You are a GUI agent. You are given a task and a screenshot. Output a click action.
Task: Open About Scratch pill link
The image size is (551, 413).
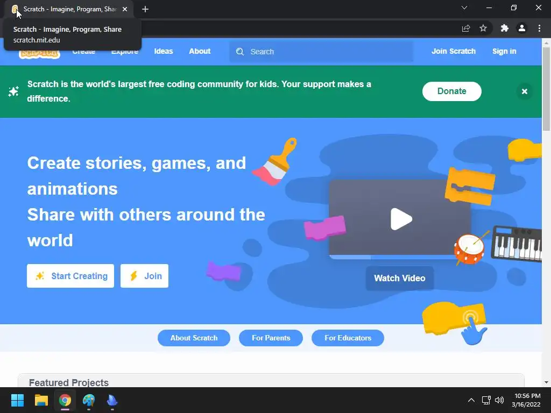click(x=194, y=338)
